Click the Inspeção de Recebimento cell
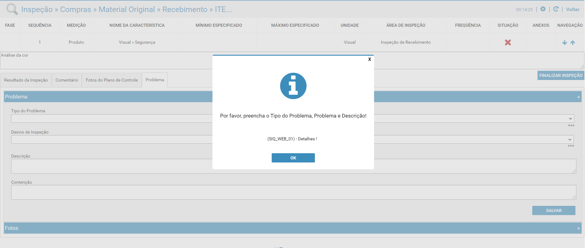This screenshot has height=248, width=585. pos(406,42)
